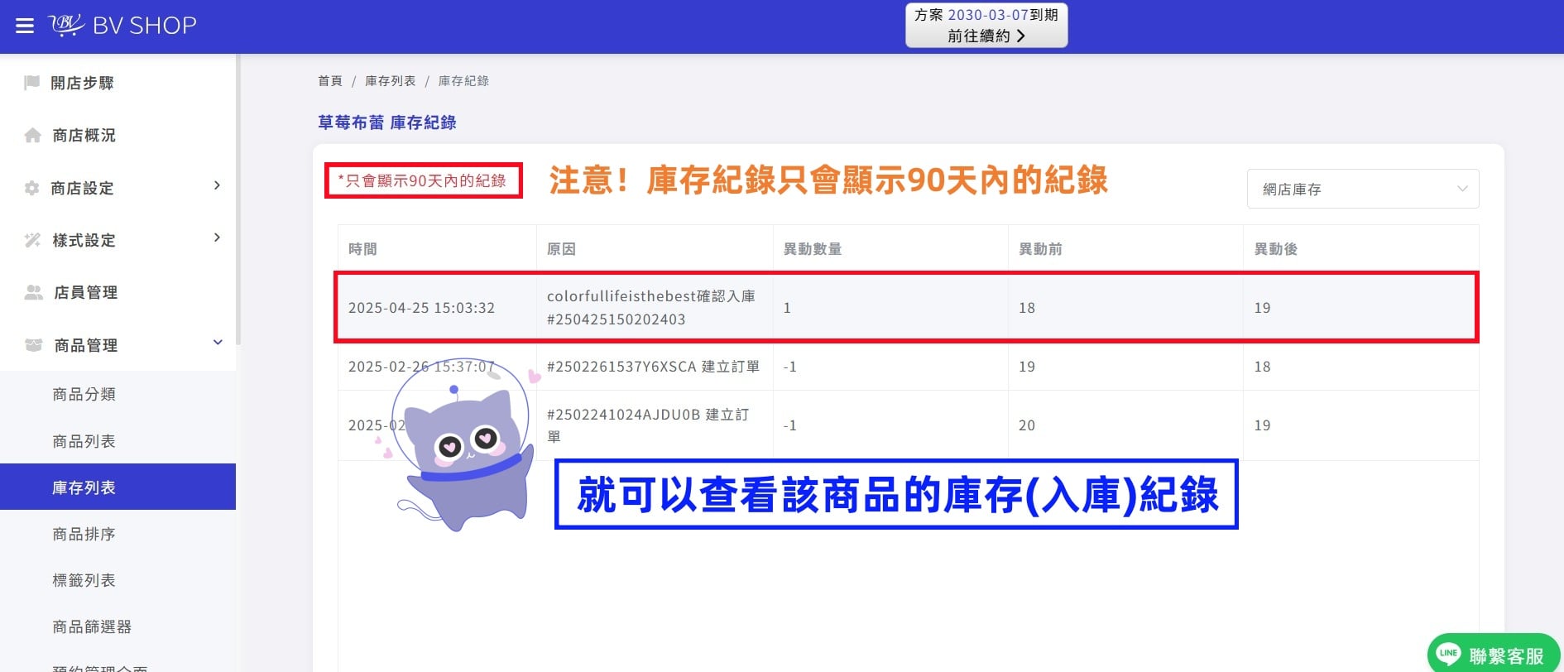Click the sidebar vertical scrollbar
1564x672 pixels.
(x=238, y=199)
